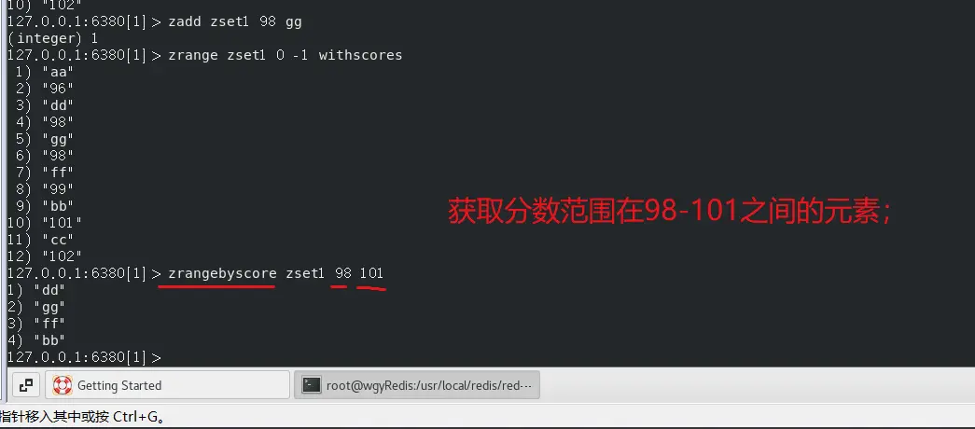Click the red Chinese annotation text

(671, 212)
